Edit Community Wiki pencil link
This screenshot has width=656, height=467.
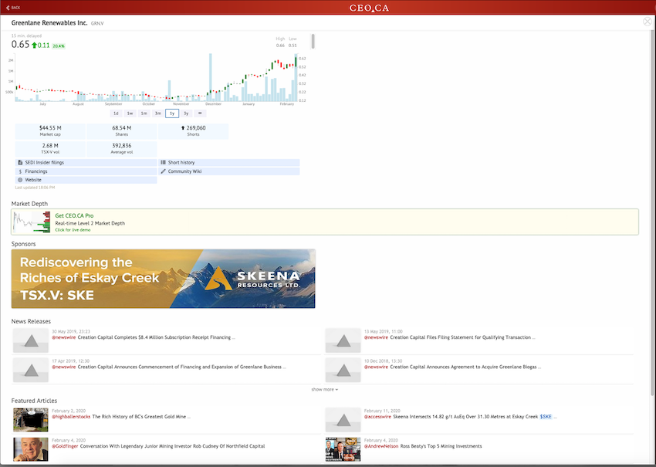coord(184,171)
